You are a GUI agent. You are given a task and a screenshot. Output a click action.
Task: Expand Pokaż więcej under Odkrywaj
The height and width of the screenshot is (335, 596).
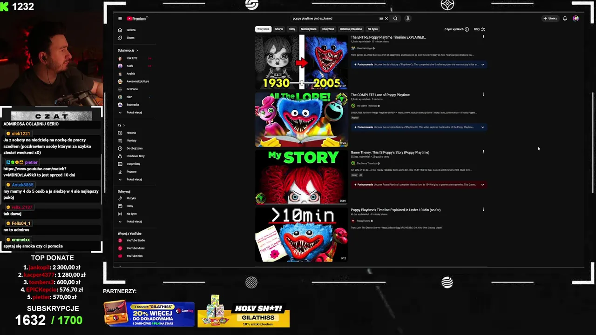click(130, 221)
